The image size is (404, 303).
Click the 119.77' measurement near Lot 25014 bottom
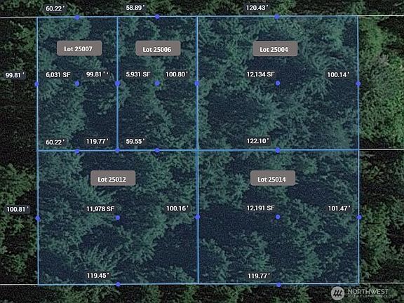click(x=259, y=276)
